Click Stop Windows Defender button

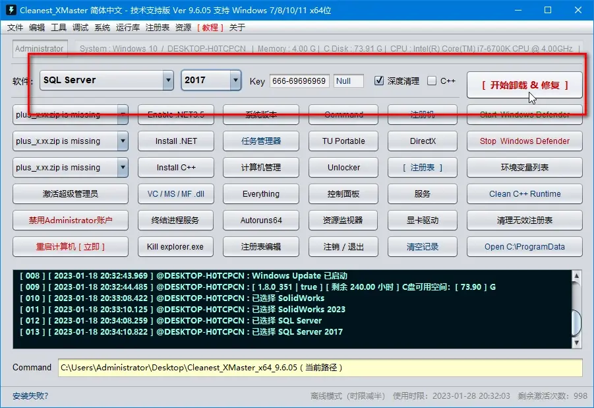pyautogui.click(x=524, y=141)
